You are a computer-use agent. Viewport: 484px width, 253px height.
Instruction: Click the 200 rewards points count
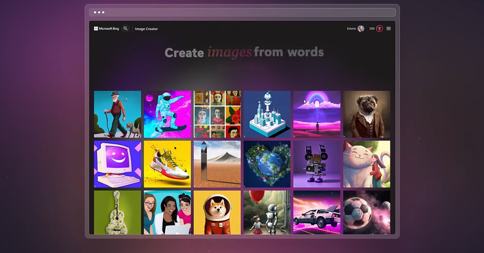pos(372,29)
